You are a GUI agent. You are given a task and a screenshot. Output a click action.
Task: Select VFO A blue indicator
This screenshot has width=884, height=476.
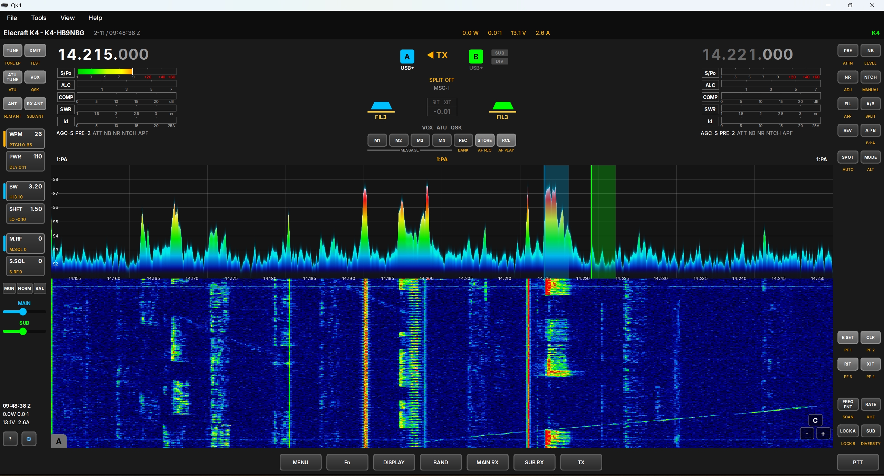pos(407,57)
